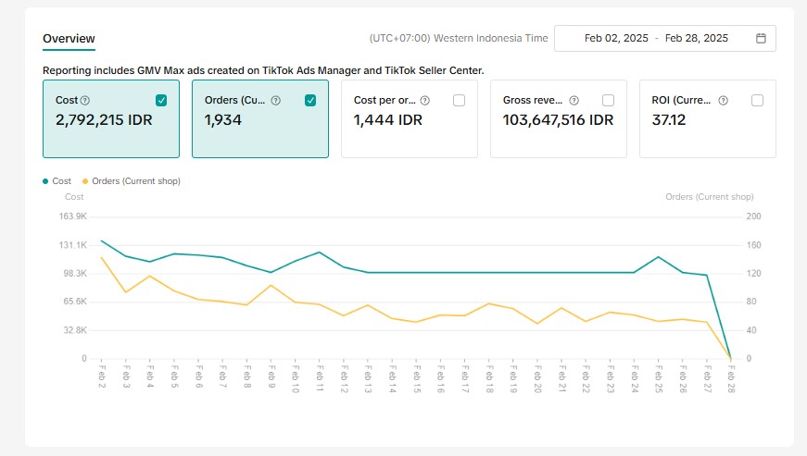The image size is (807, 456).
Task: Click the help icon next to Cost per order
Action: [424, 101]
